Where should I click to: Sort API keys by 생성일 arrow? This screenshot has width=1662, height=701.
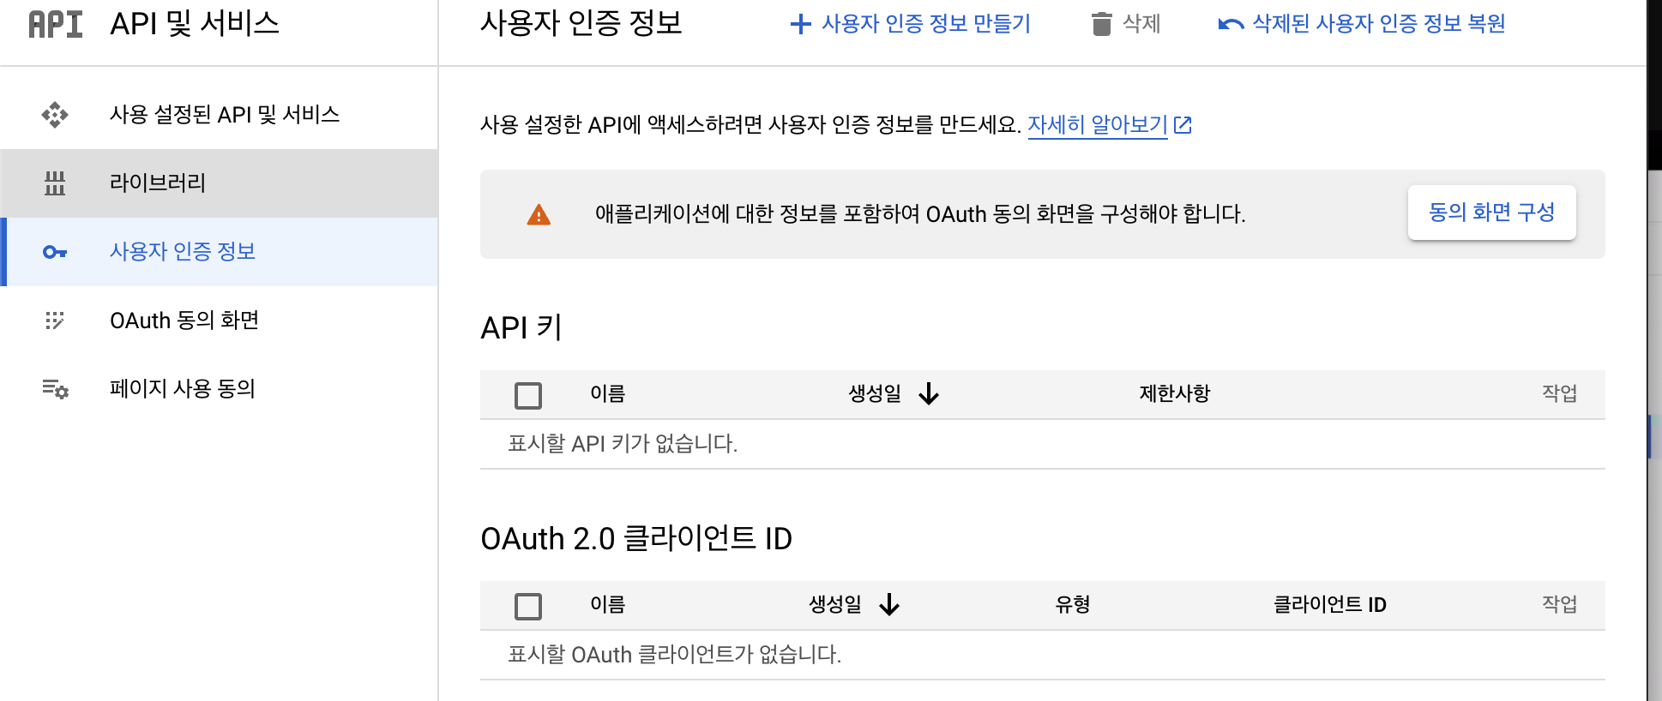coord(929,394)
